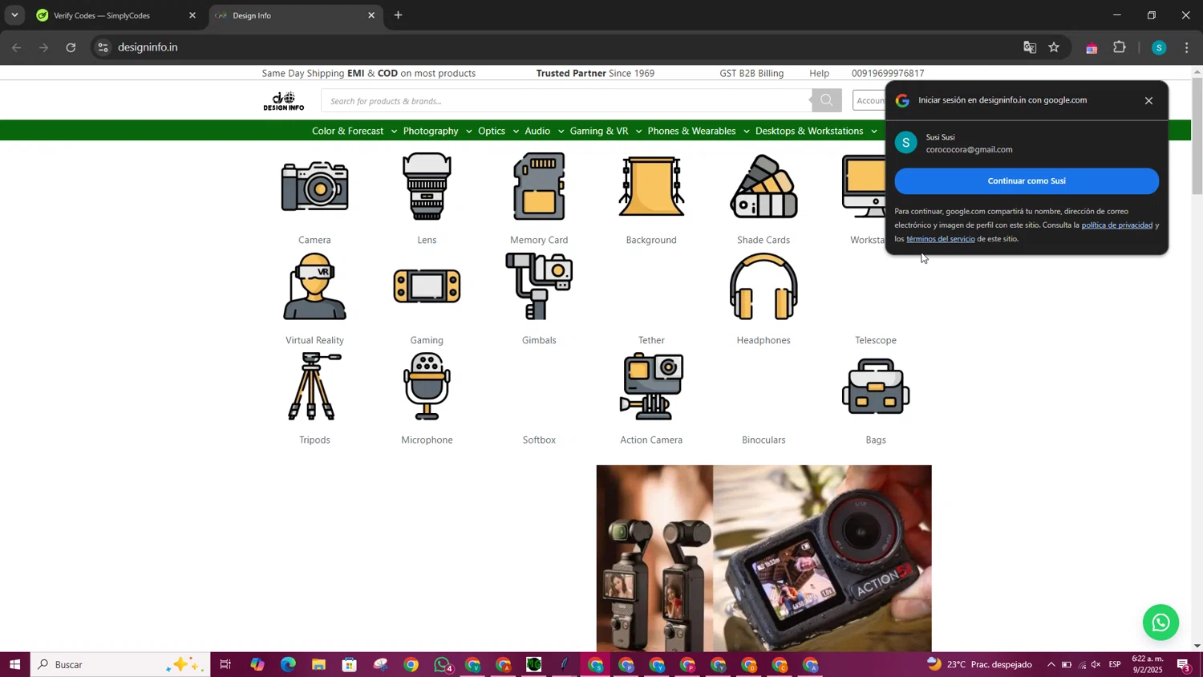Open the Photography menu
The height and width of the screenshot is (677, 1203).
[x=431, y=131]
